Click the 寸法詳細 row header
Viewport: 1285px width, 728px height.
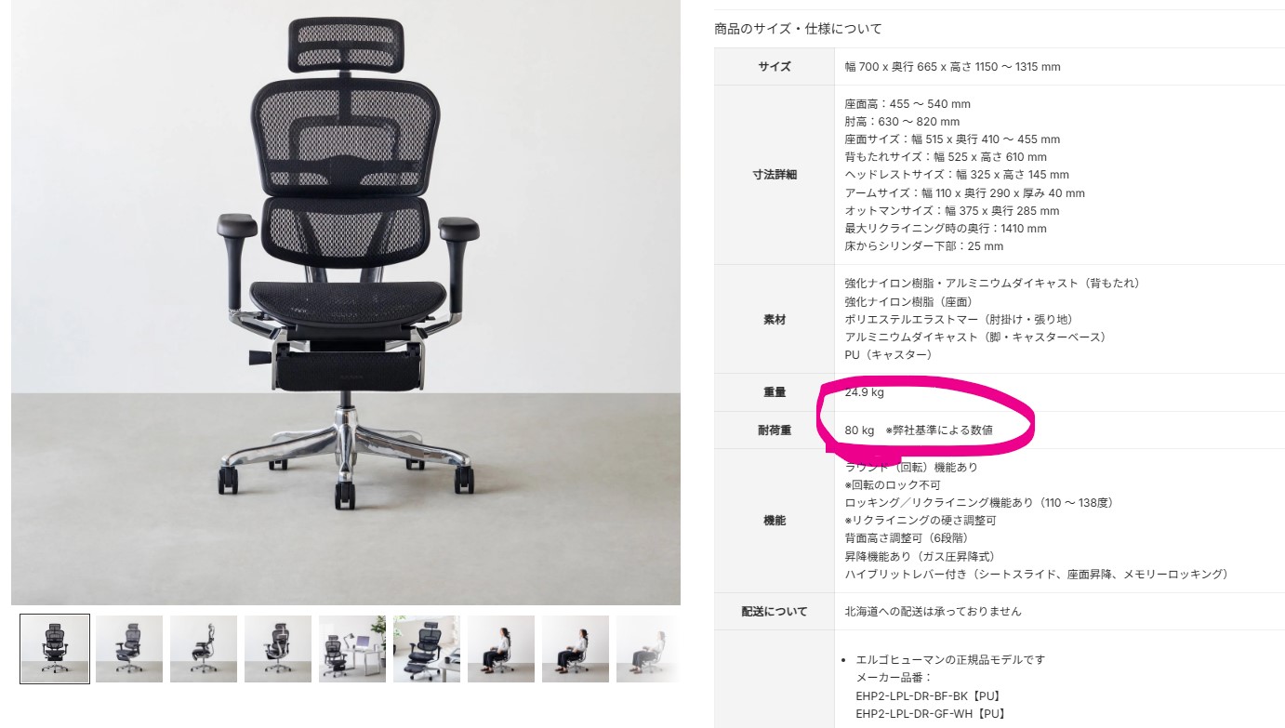click(x=775, y=175)
